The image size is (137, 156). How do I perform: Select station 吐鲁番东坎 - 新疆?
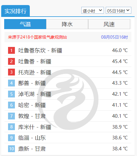click(x=40, y=51)
